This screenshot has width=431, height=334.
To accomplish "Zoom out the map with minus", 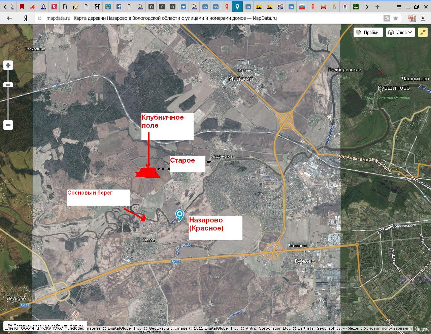I will click(x=8, y=125).
